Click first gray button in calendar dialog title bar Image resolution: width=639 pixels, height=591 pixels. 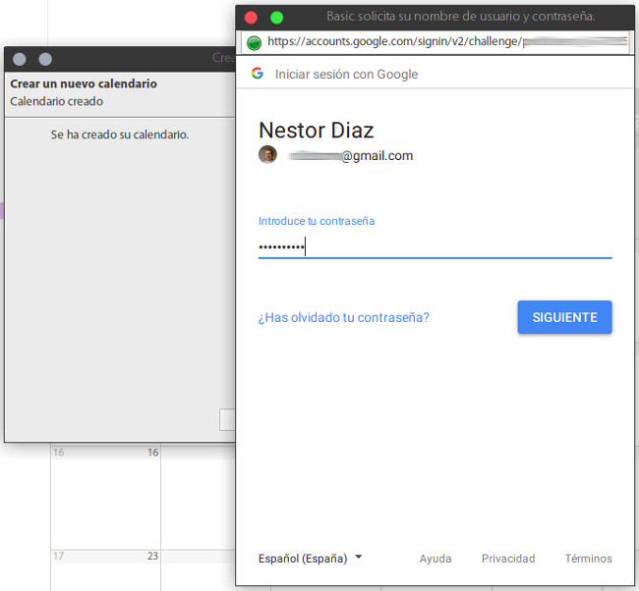(x=19, y=60)
